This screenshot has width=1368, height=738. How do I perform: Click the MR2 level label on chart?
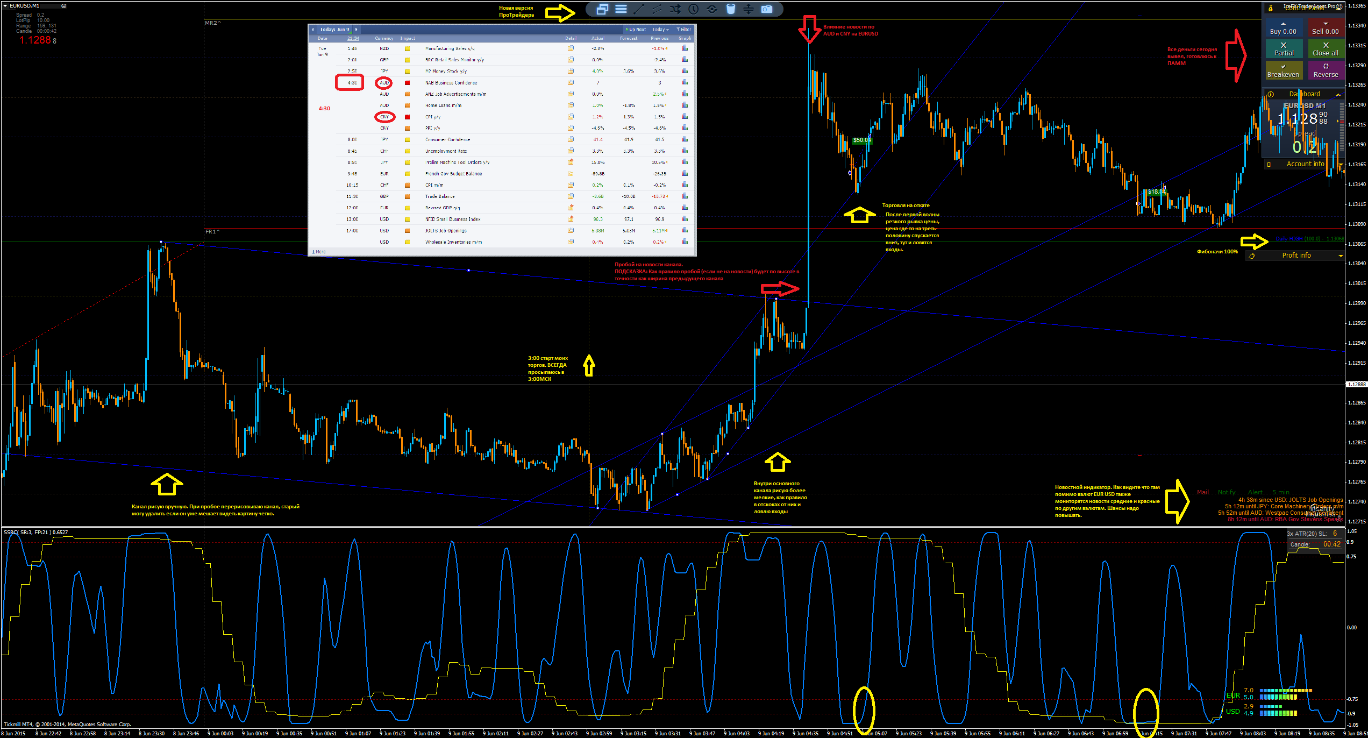212,23
